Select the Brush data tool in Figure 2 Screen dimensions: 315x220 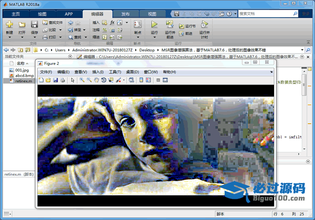[x=119, y=80]
